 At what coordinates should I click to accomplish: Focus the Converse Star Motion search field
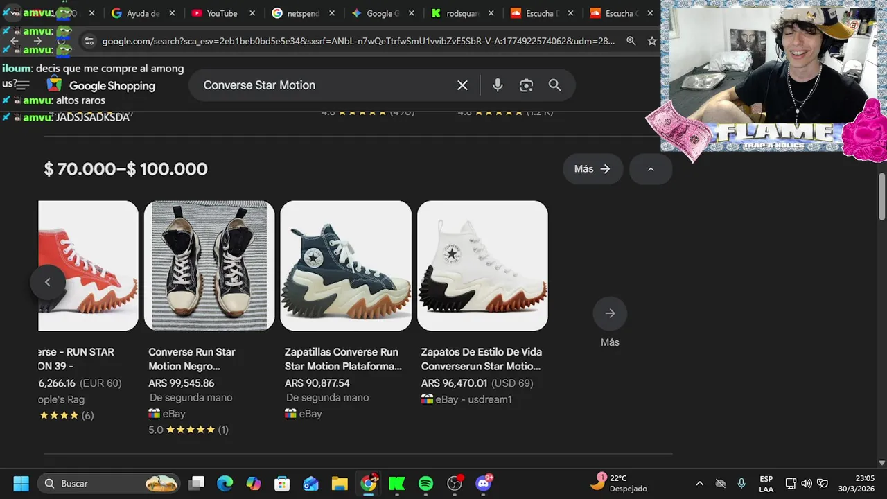click(326, 85)
